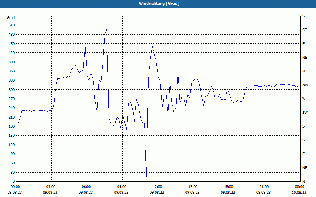Click the 180 y-axis tick label
The height and width of the screenshot is (197, 316).
click(12, 126)
